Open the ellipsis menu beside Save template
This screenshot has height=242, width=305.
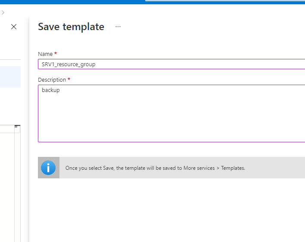118,27
